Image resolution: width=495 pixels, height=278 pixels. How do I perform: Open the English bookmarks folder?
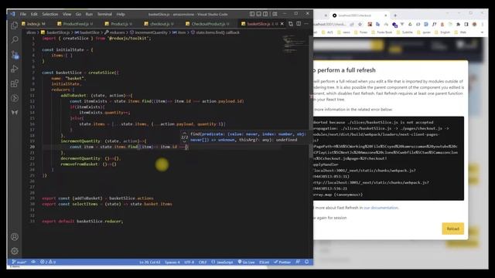click(442, 32)
